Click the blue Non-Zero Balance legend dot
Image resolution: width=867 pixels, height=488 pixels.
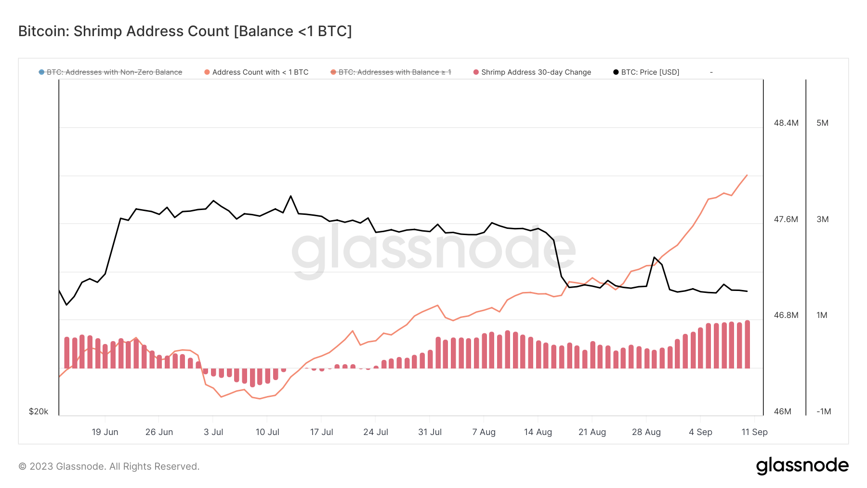(x=41, y=72)
